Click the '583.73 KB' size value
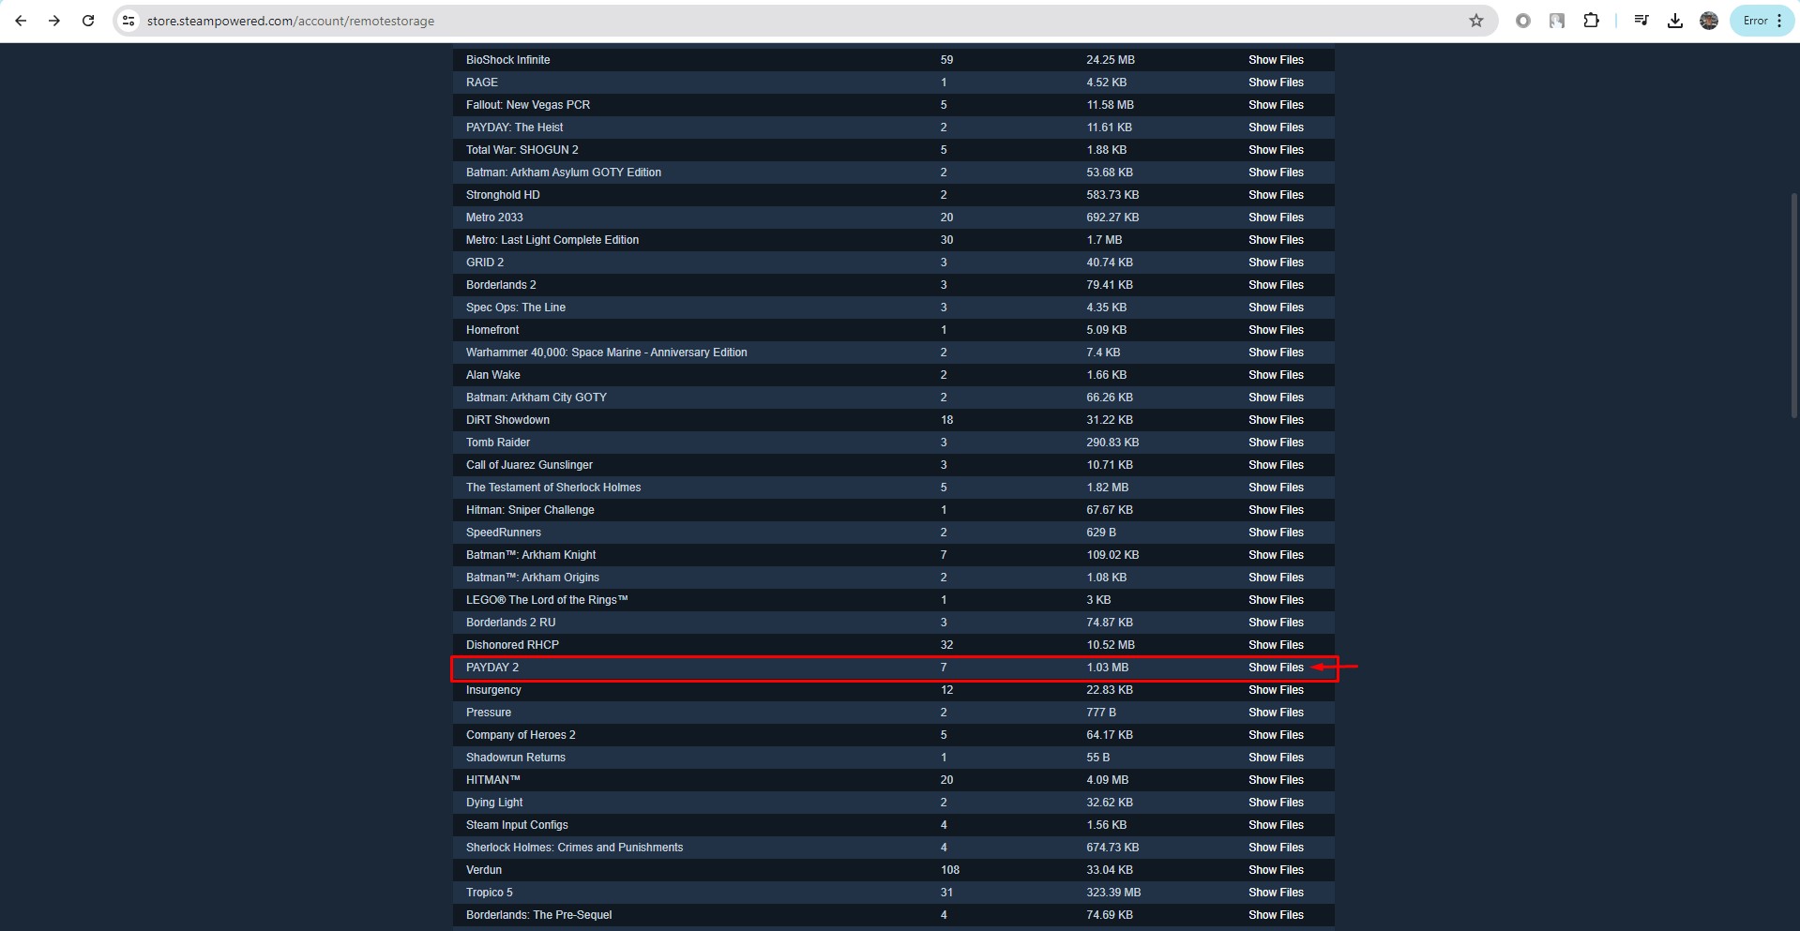This screenshot has width=1800, height=931. tap(1112, 195)
